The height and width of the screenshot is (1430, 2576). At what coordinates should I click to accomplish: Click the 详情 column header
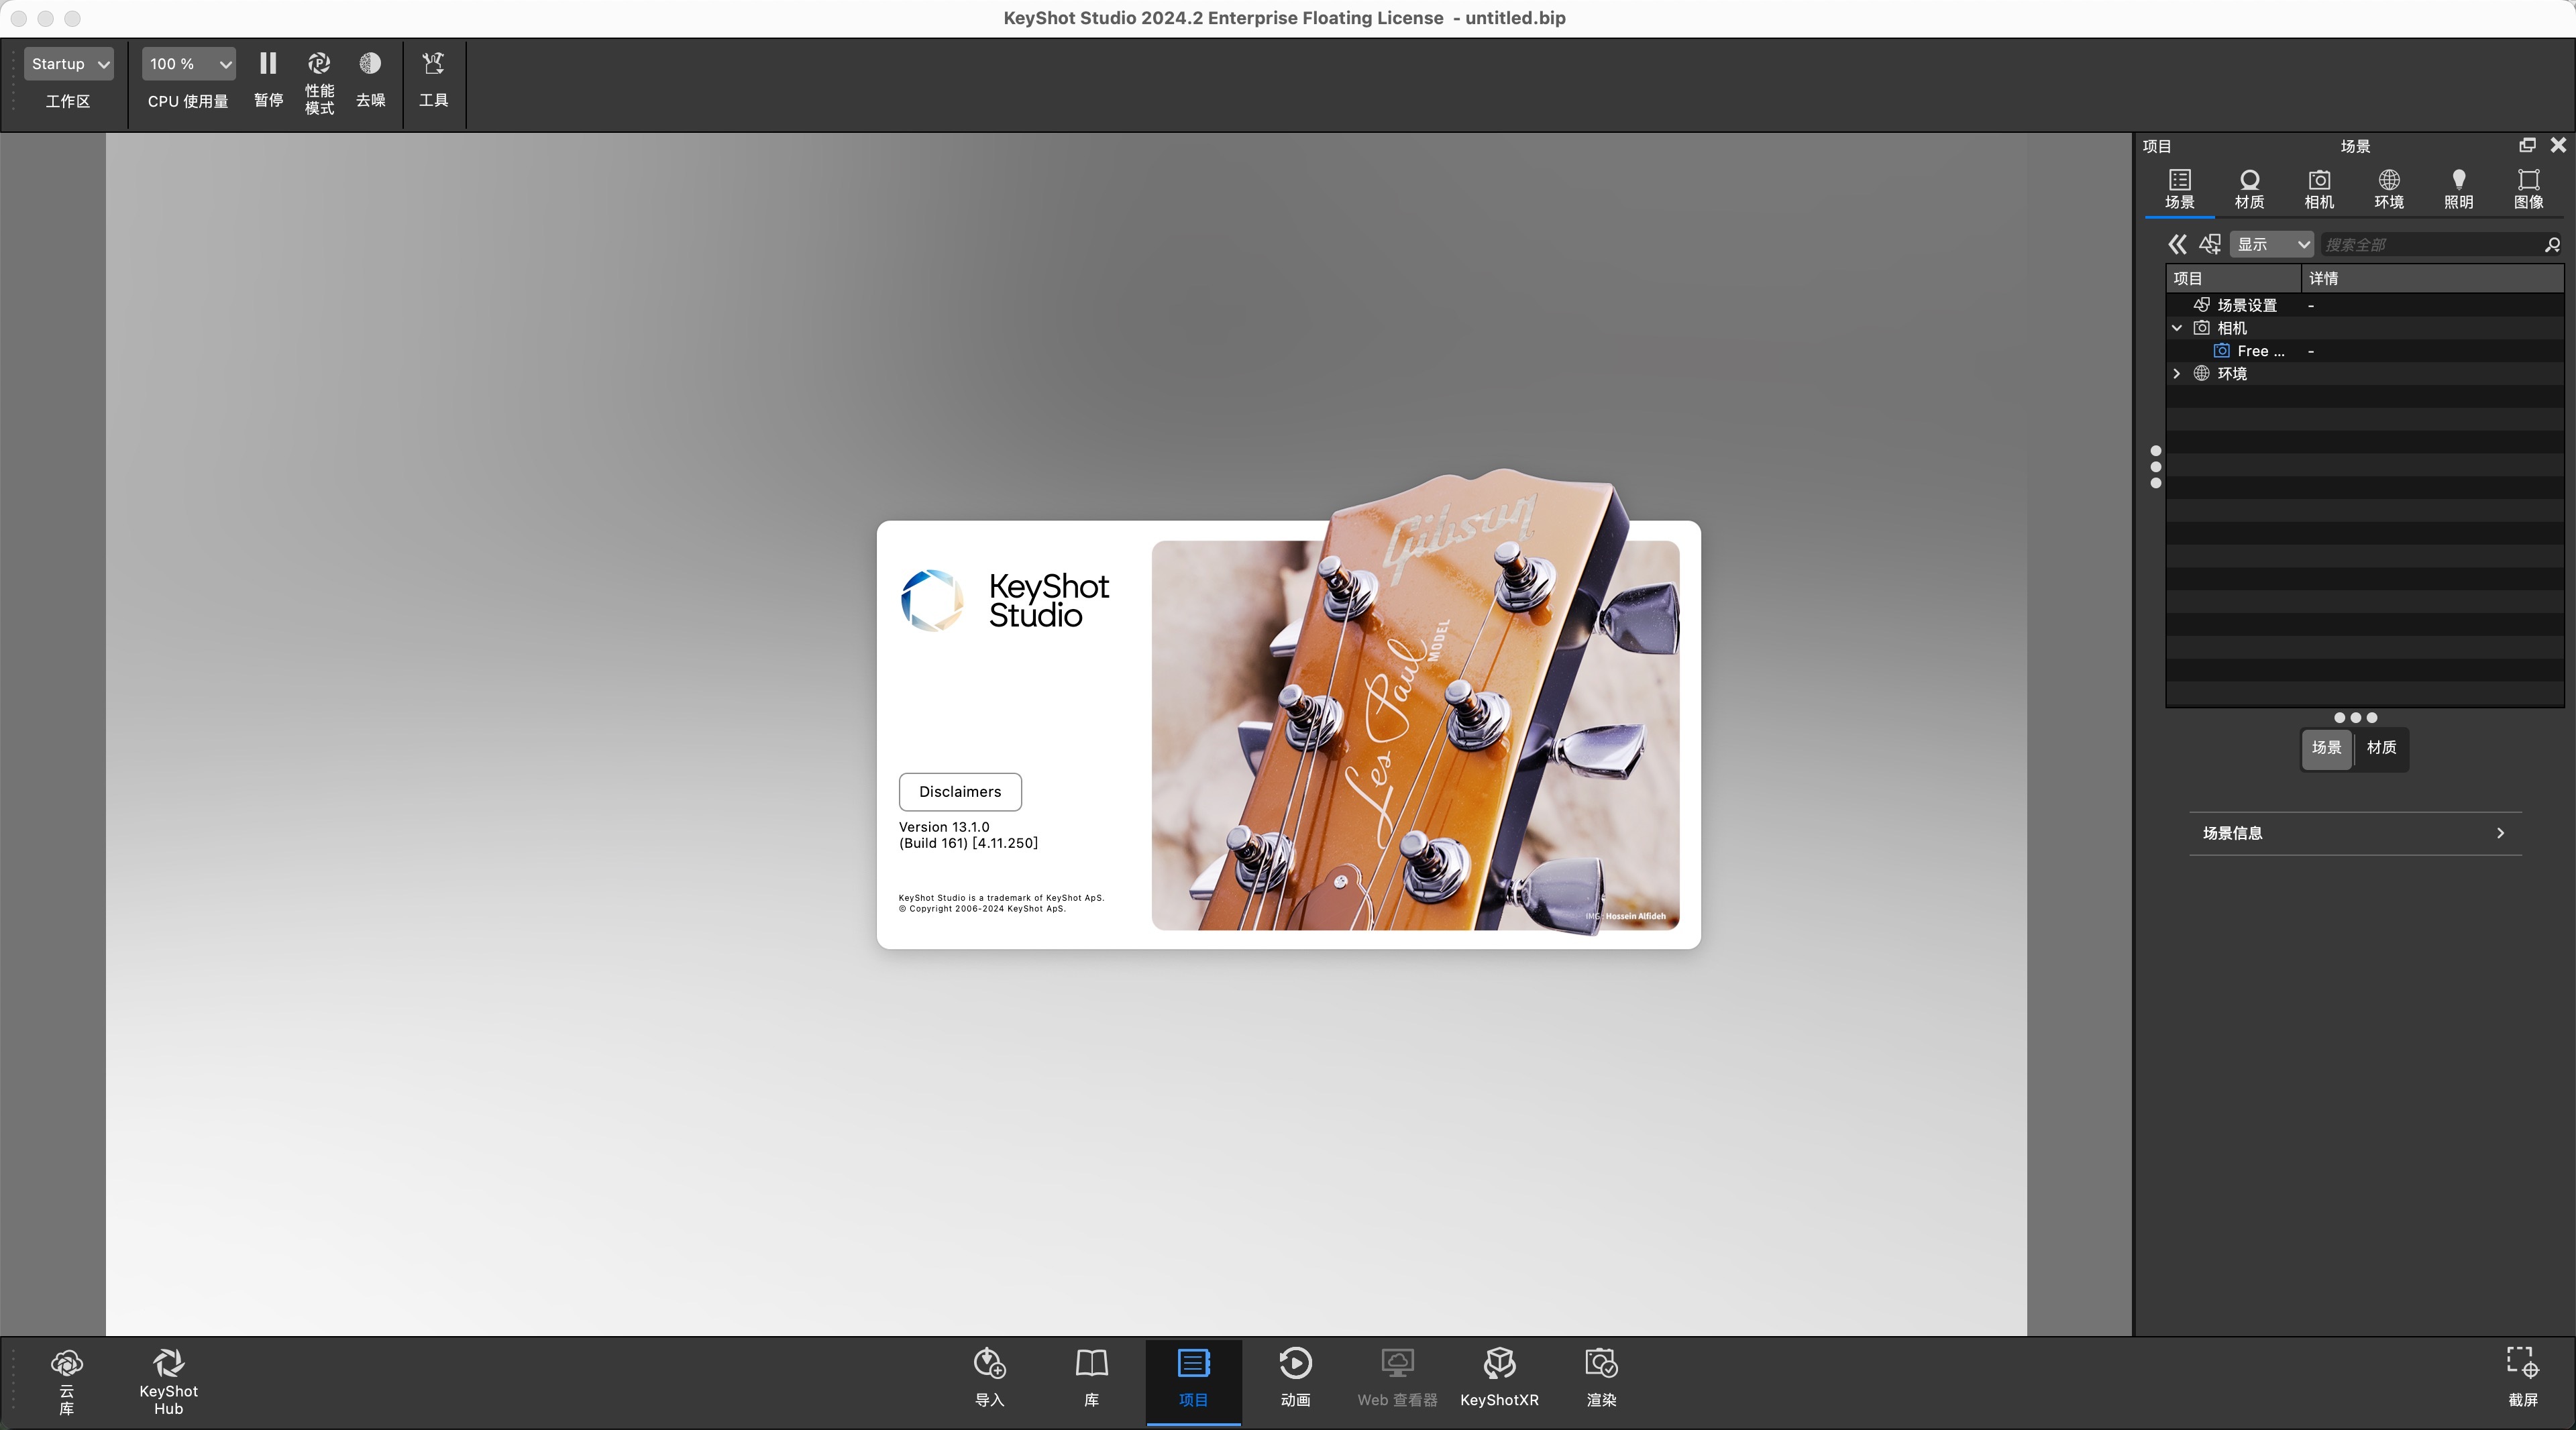click(x=2432, y=278)
